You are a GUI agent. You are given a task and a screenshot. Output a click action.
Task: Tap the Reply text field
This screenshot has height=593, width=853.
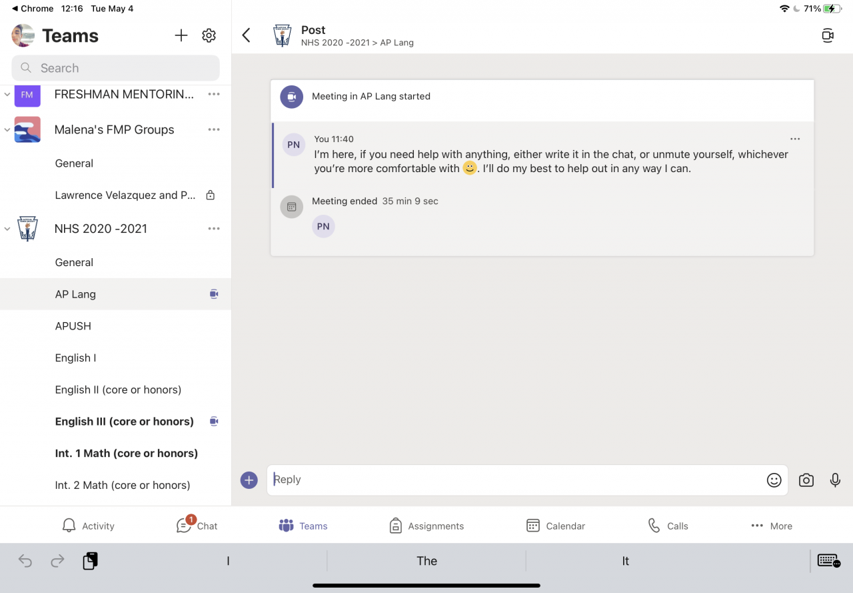coord(527,480)
